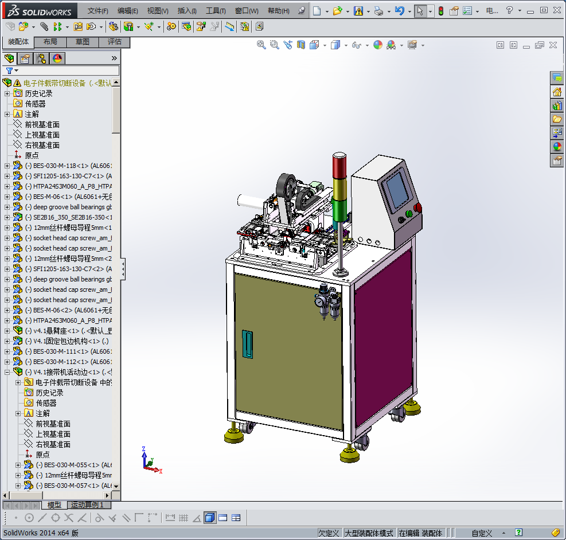Click the Smart Fasteners icon
Screen dimensions: 566x540
click(x=78, y=26)
